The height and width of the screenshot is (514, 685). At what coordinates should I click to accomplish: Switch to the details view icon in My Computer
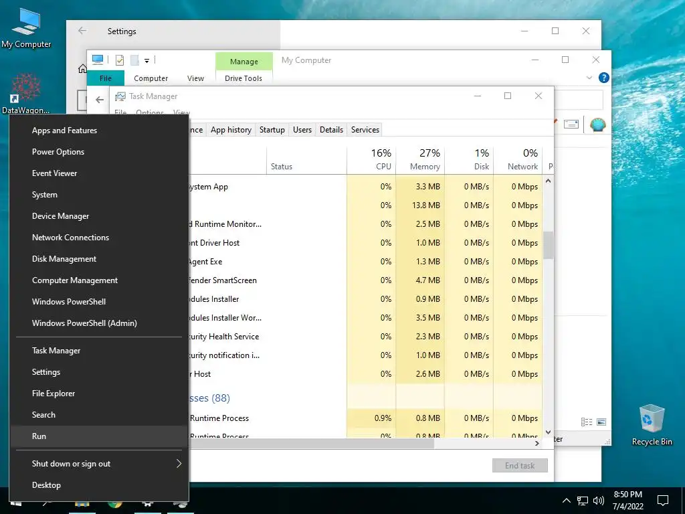point(587,422)
